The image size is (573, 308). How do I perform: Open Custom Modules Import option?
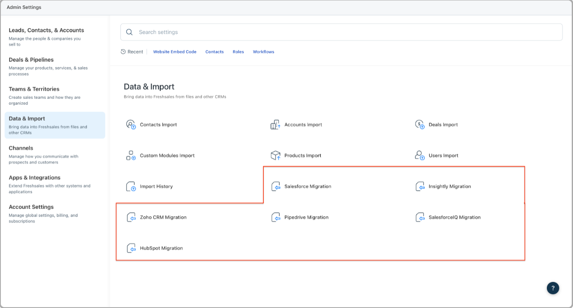point(167,156)
